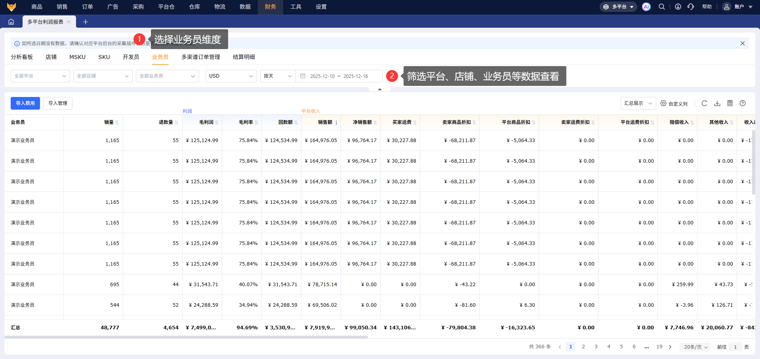Expand the 全部平台 platform dropdown
Image resolution: width=760 pixels, height=359 pixels.
click(x=40, y=76)
